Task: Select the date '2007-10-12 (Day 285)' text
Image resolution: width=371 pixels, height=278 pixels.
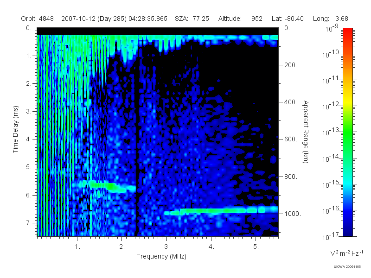Action: pos(94,19)
